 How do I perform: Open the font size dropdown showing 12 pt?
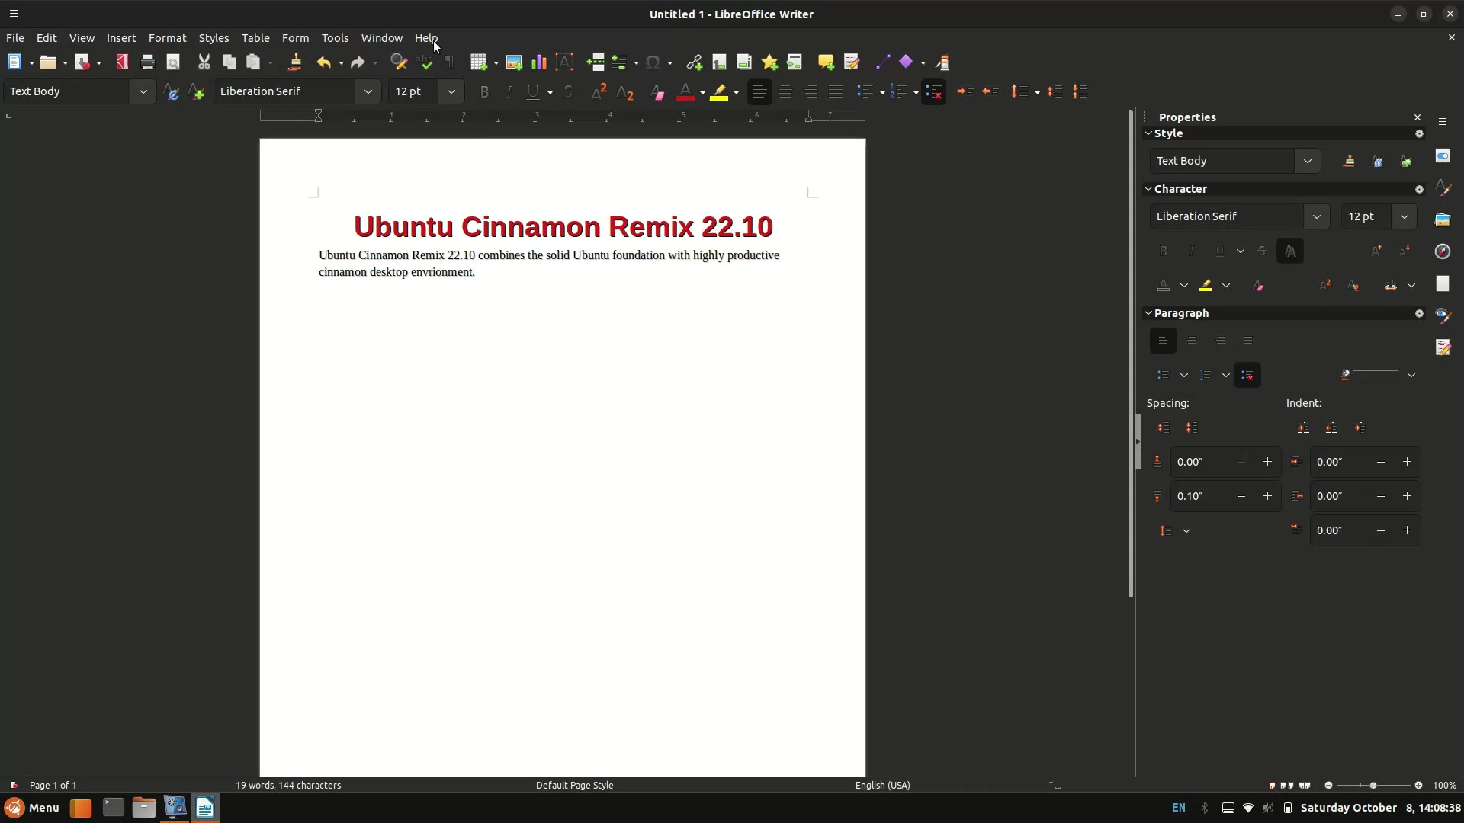click(451, 91)
